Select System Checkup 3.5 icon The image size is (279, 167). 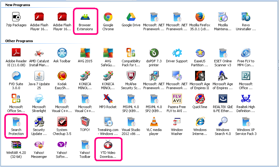pyautogui.click(x=62, y=122)
